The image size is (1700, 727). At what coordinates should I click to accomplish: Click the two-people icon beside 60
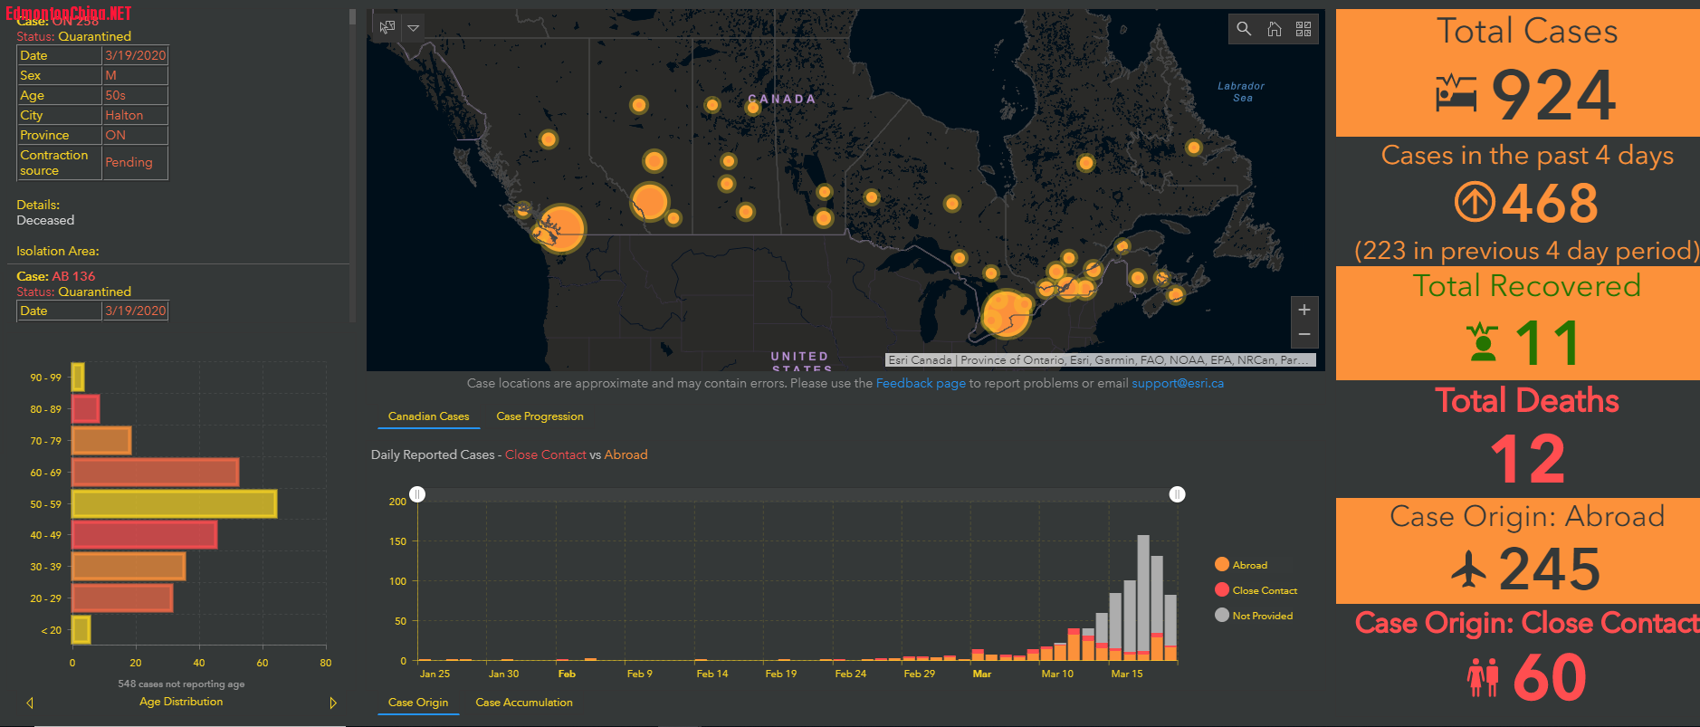[1483, 677]
